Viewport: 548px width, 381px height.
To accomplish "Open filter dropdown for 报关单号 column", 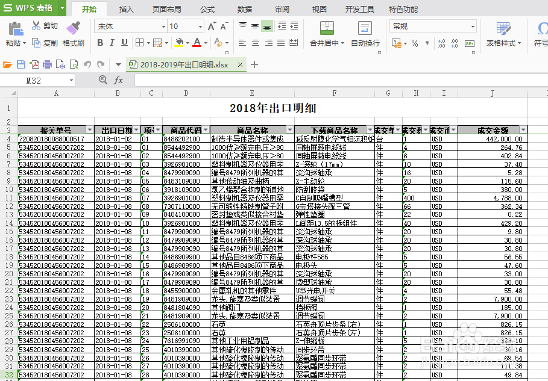I will (x=90, y=130).
